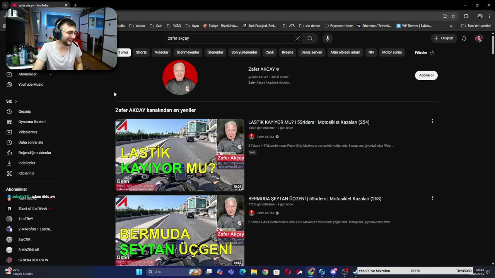
Task: Select the Tümü filter chip
Action: pos(123,53)
